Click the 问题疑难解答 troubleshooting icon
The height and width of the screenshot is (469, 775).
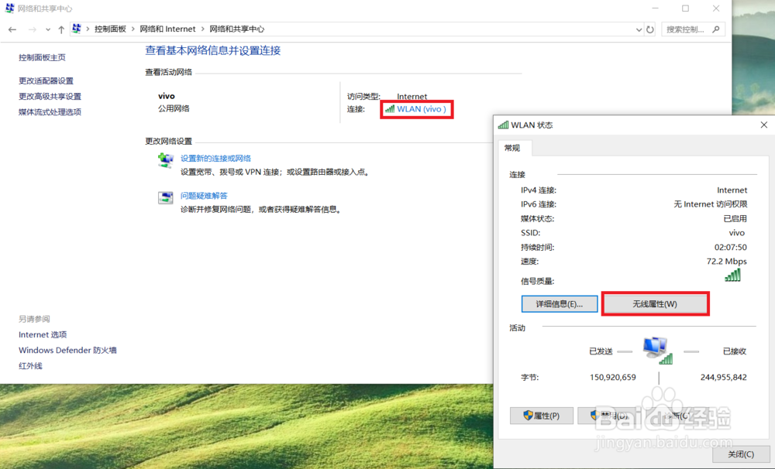coord(165,197)
